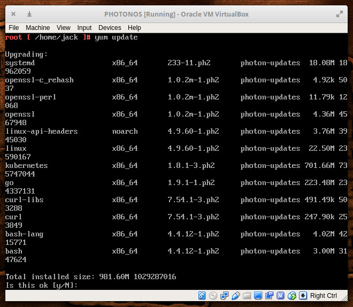Open the Machine menu
Screen dimensions: 353x307
pyautogui.click(x=37, y=28)
